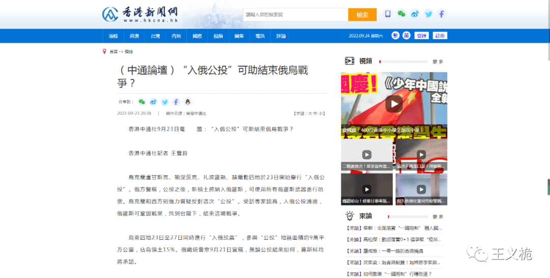
Task: Set font size to large (大)
Action: click(x=310, y=114)
